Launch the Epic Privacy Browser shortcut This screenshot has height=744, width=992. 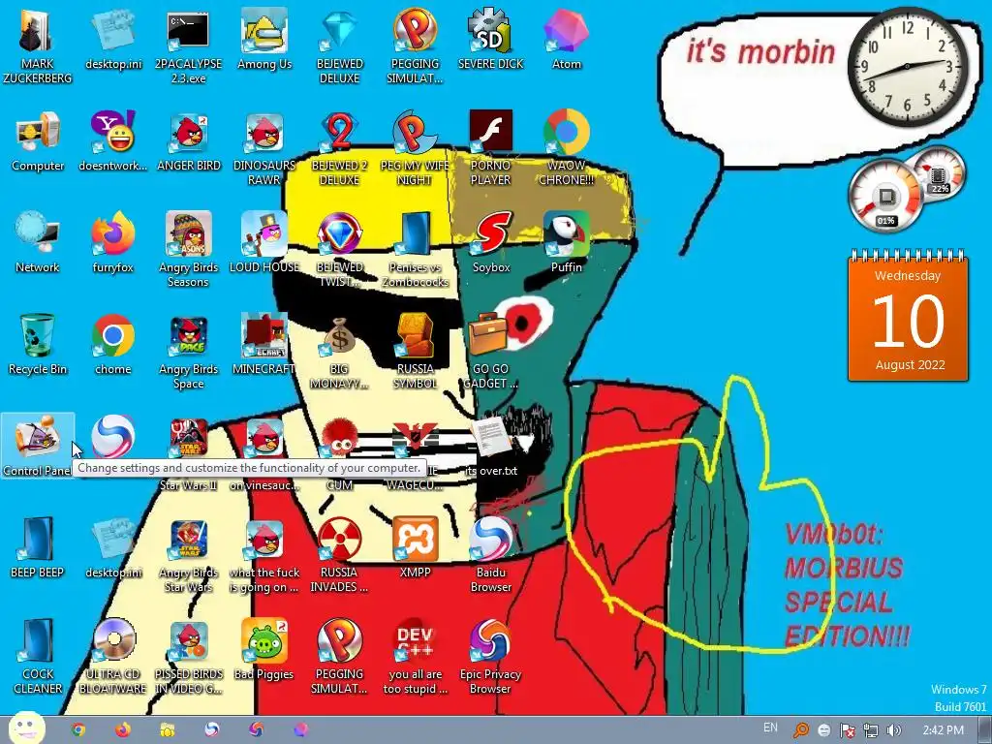(x=490, y=658)
